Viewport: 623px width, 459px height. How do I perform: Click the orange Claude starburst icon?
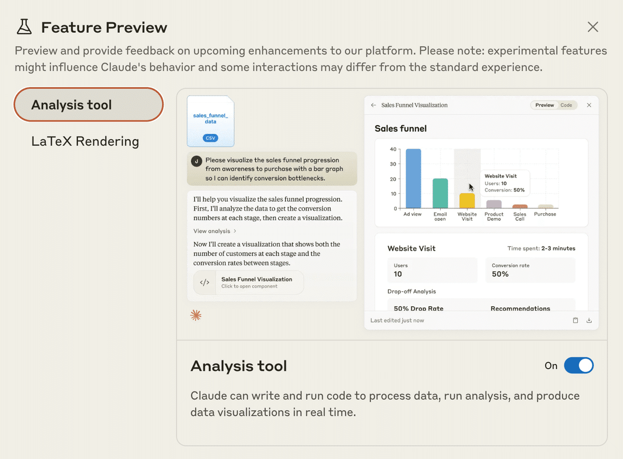click(x=195, y=315)
